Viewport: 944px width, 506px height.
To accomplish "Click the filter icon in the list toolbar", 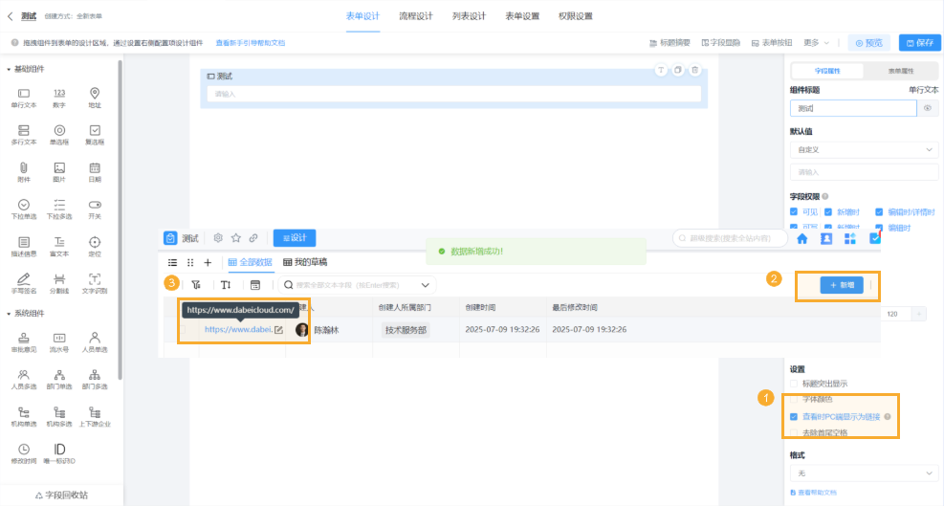I will coord(196,285).
